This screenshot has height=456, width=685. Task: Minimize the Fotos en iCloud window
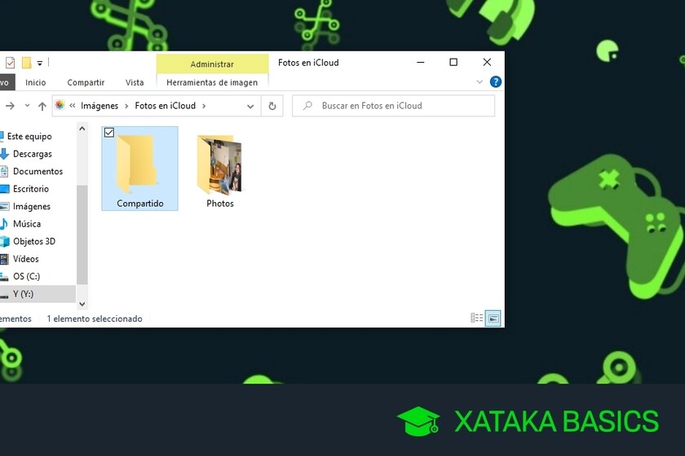click(420, 63)
